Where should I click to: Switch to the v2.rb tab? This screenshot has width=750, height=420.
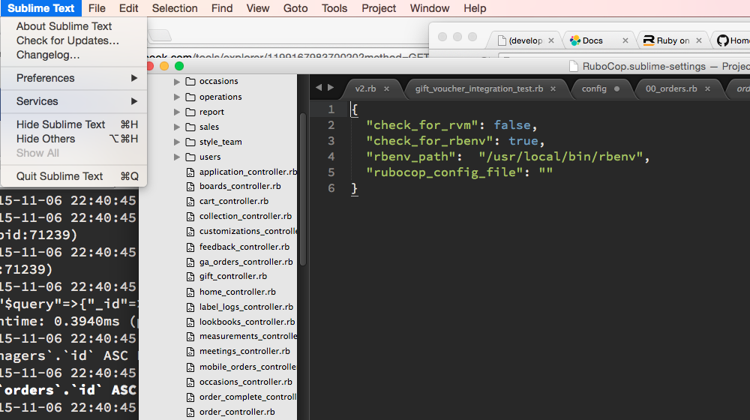coord(365,88)
